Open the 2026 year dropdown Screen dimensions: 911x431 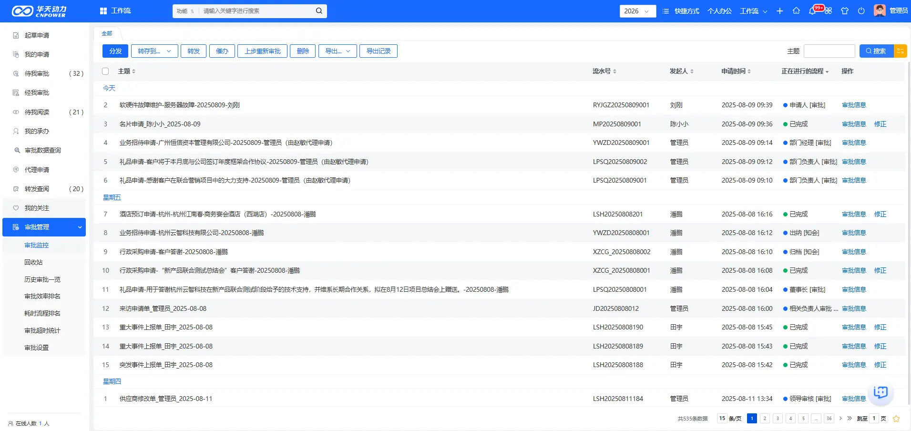pos(637,11)
